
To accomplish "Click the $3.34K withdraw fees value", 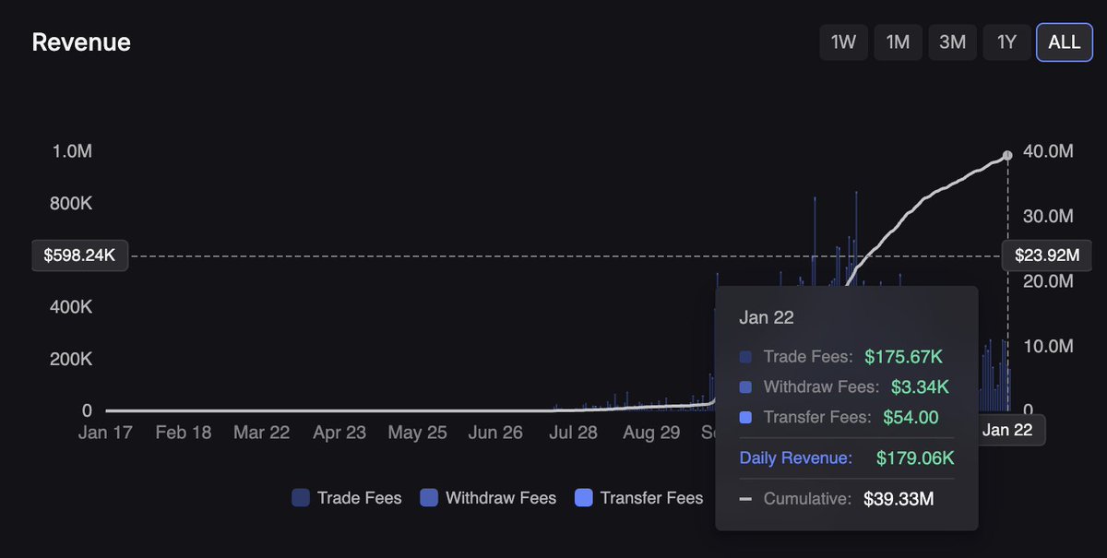I will pyautogui.click(x=920, y=386).
